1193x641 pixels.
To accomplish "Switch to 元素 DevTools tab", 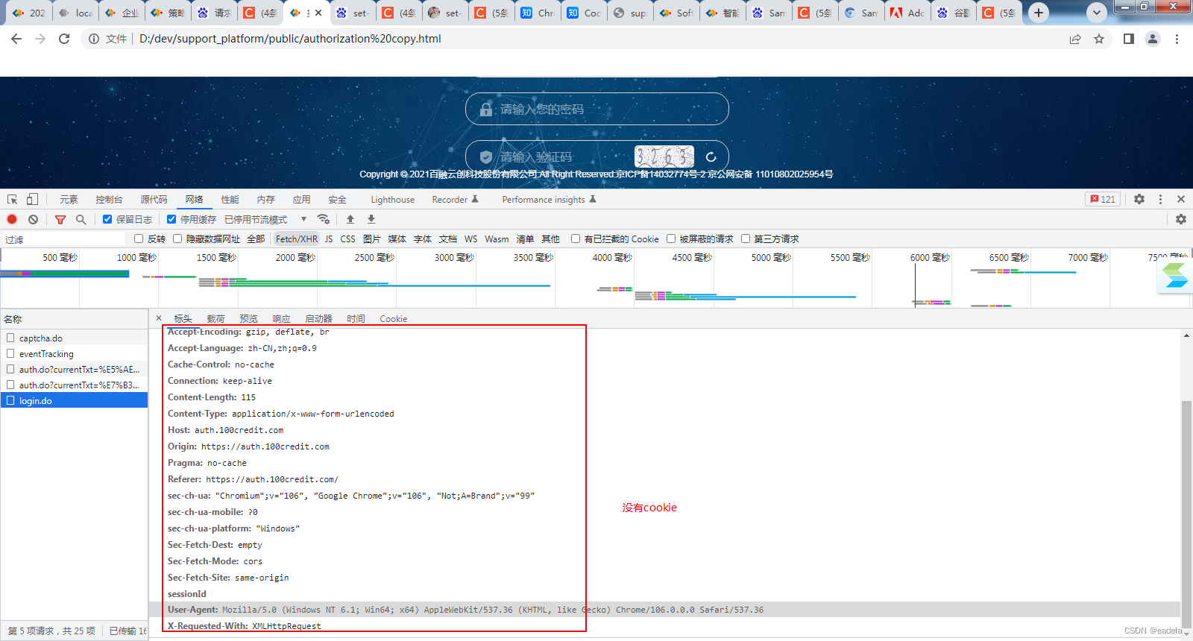I will (x=69, y=199).
